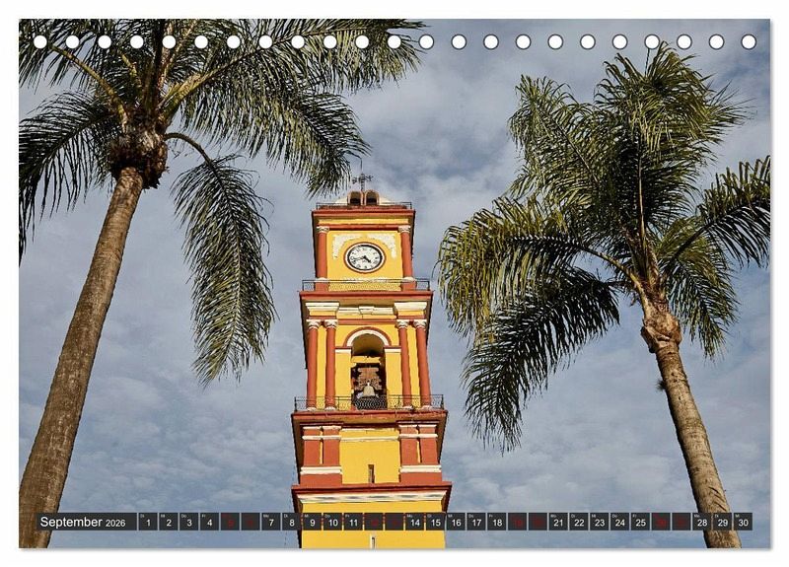The image size is (789, 567).
Task: Click the cross atop the bell tower
Action: click(363, 180)
